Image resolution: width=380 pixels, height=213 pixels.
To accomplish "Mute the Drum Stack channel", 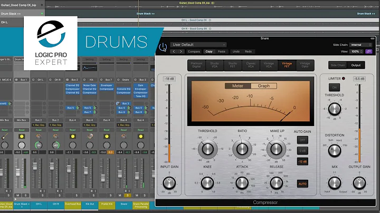I will click(18, 195).
